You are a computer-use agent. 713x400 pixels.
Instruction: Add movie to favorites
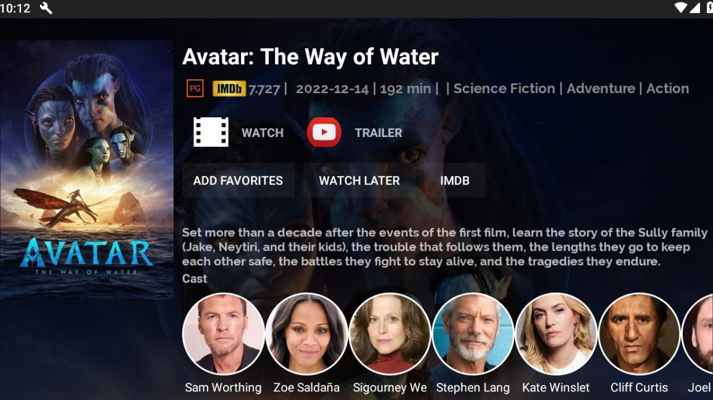click(x=238, y=180)
